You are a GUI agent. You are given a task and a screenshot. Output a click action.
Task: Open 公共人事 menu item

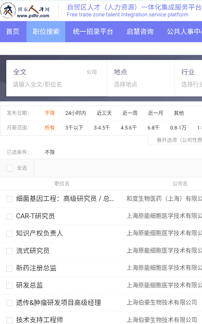(x=184, y=32)
